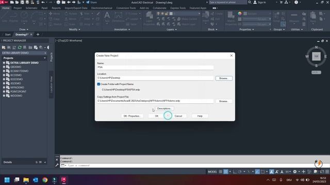Browse for Copy Settings project file
The height and width of the screenshot is (185, 330).
tap(224, 101)
